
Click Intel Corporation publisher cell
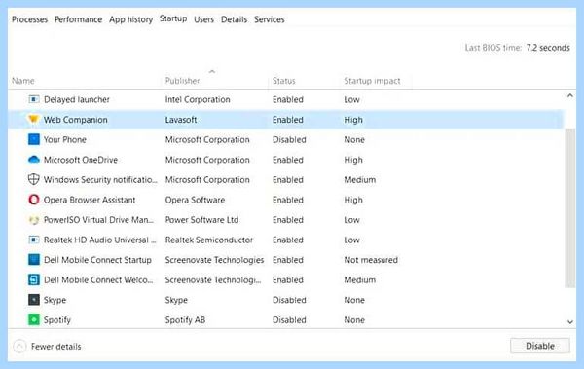(x=198, y=99)
